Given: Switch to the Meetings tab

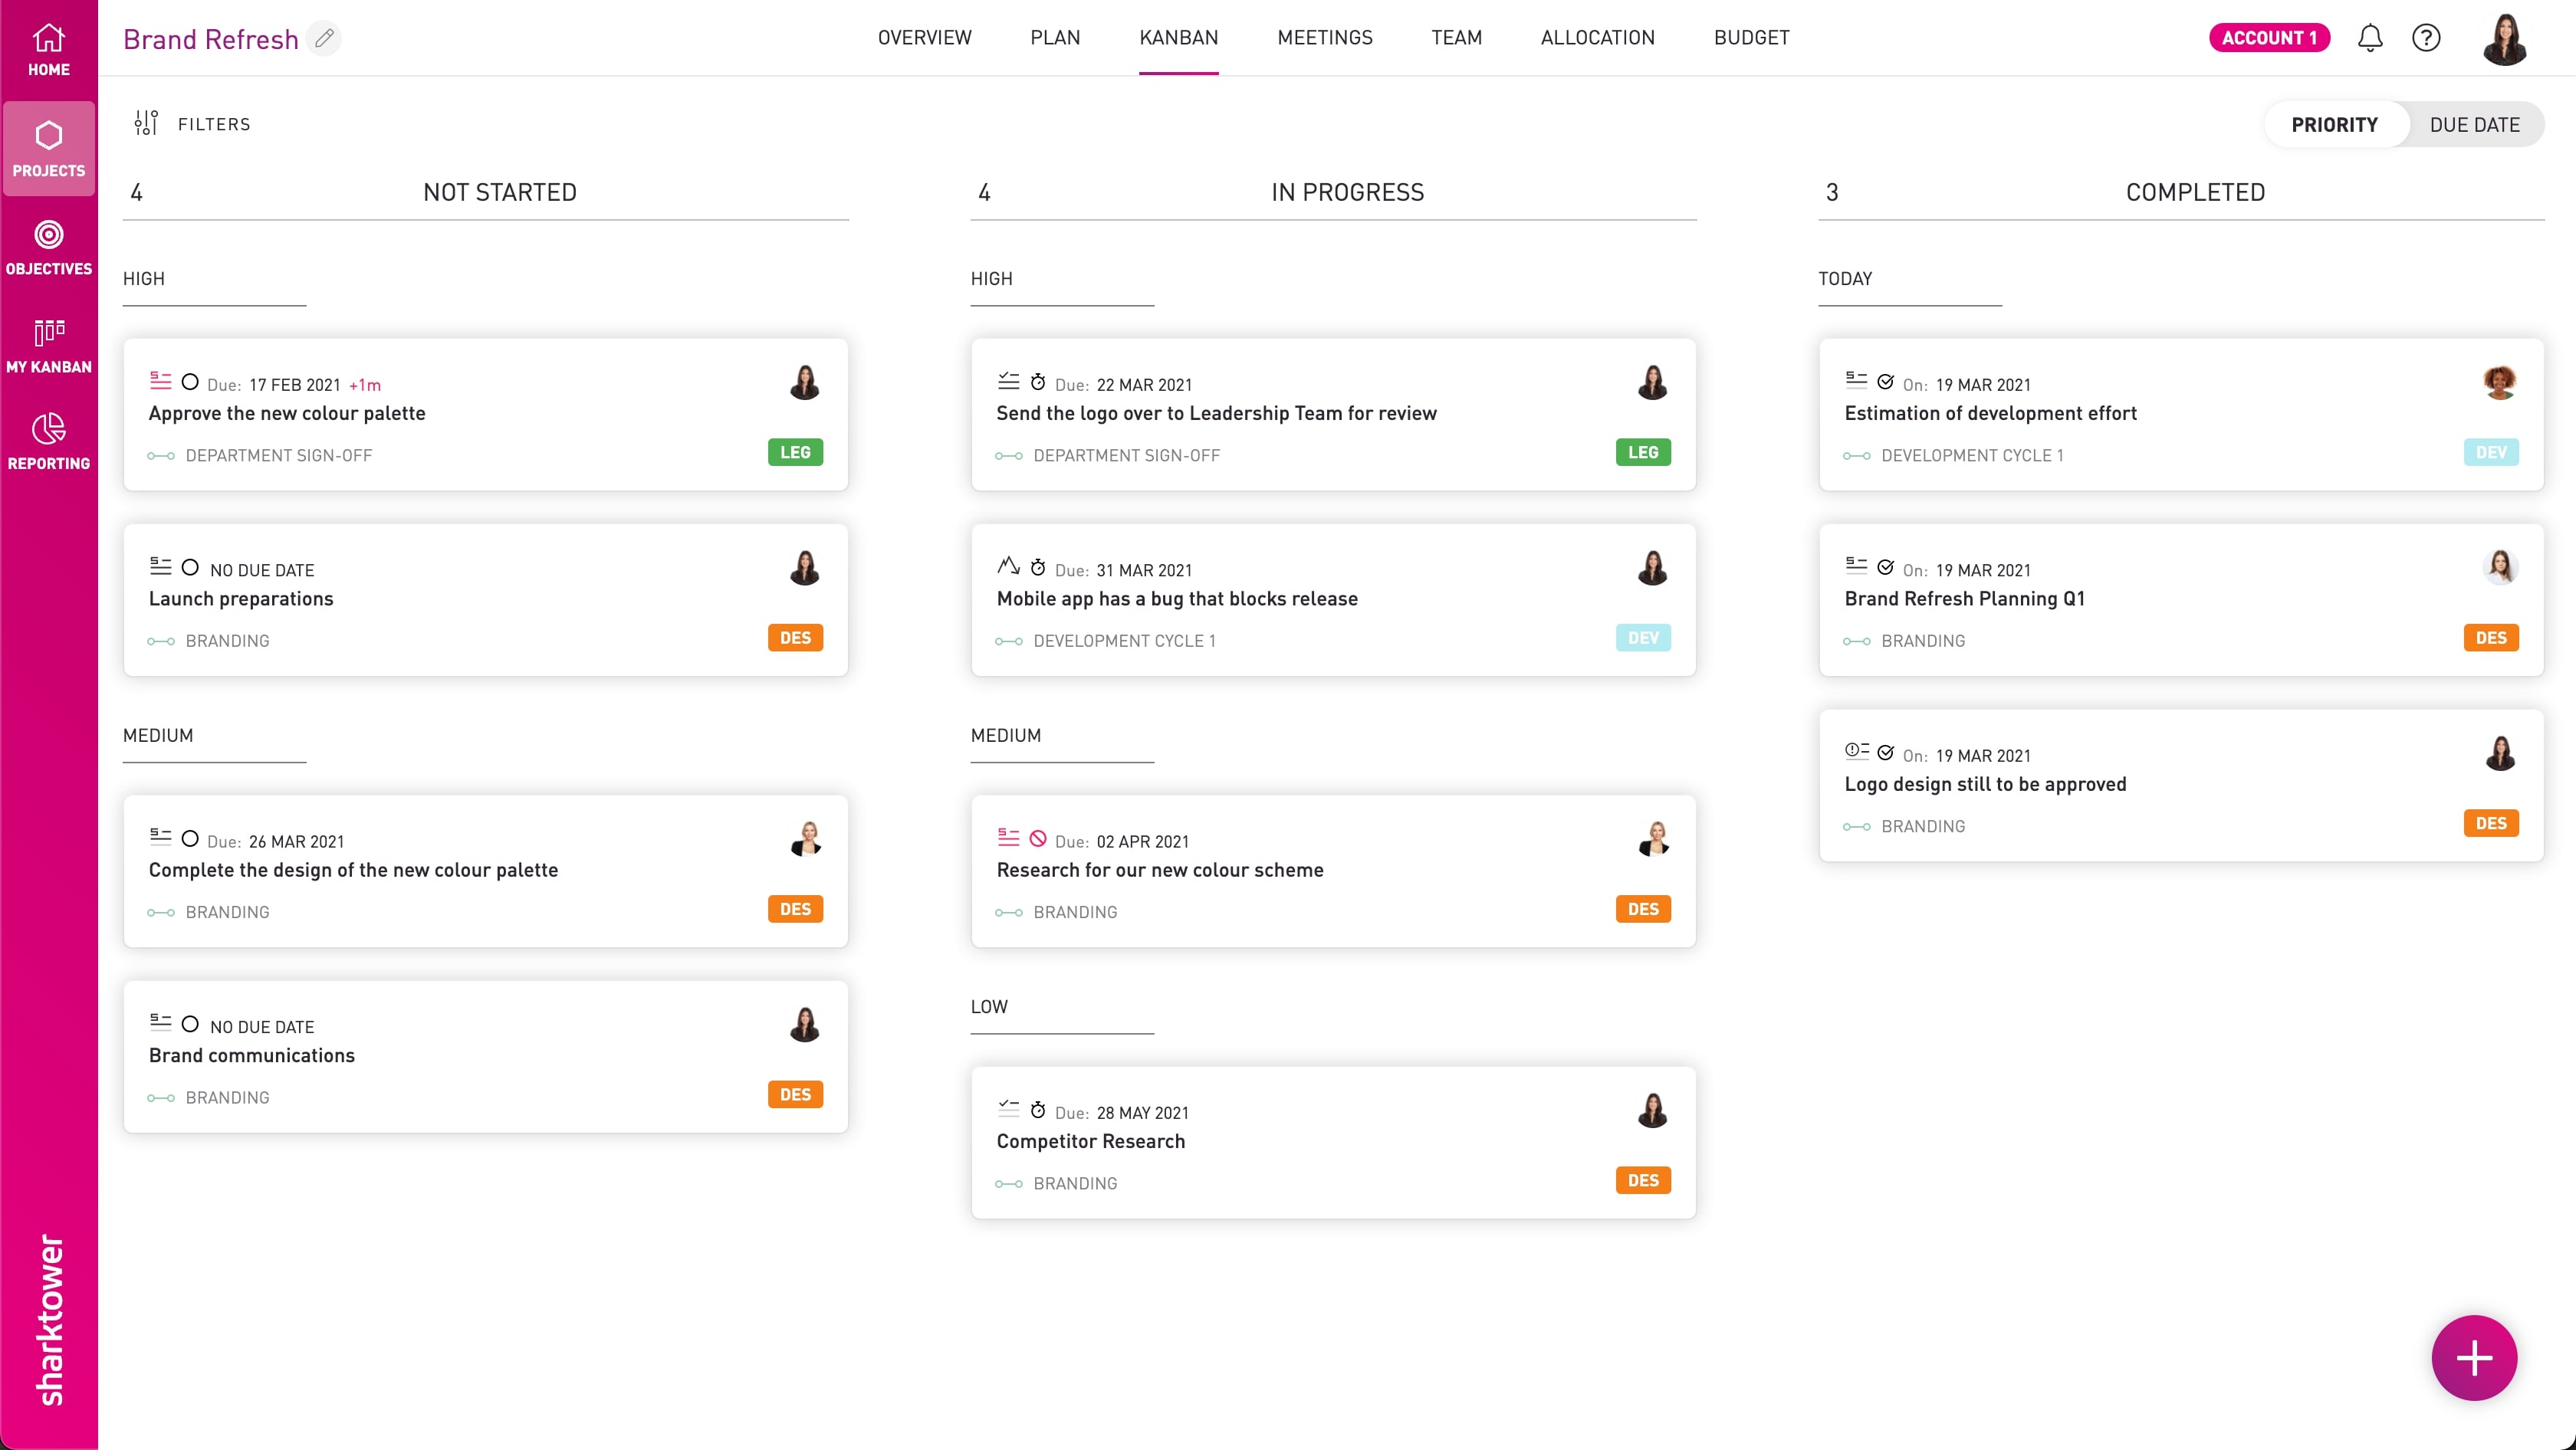Looking at the screenshot, I should click(x=1324, y=38).
